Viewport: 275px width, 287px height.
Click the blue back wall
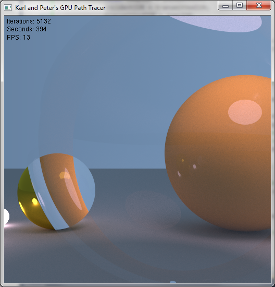tap(109, 91)
